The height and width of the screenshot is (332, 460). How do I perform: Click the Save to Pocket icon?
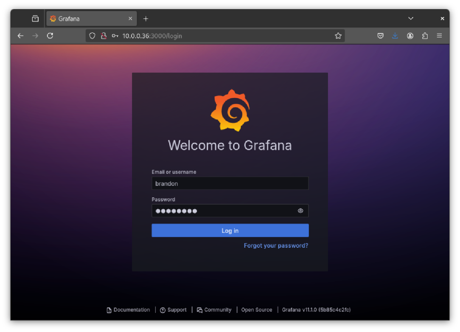click(x=380, y=36)
